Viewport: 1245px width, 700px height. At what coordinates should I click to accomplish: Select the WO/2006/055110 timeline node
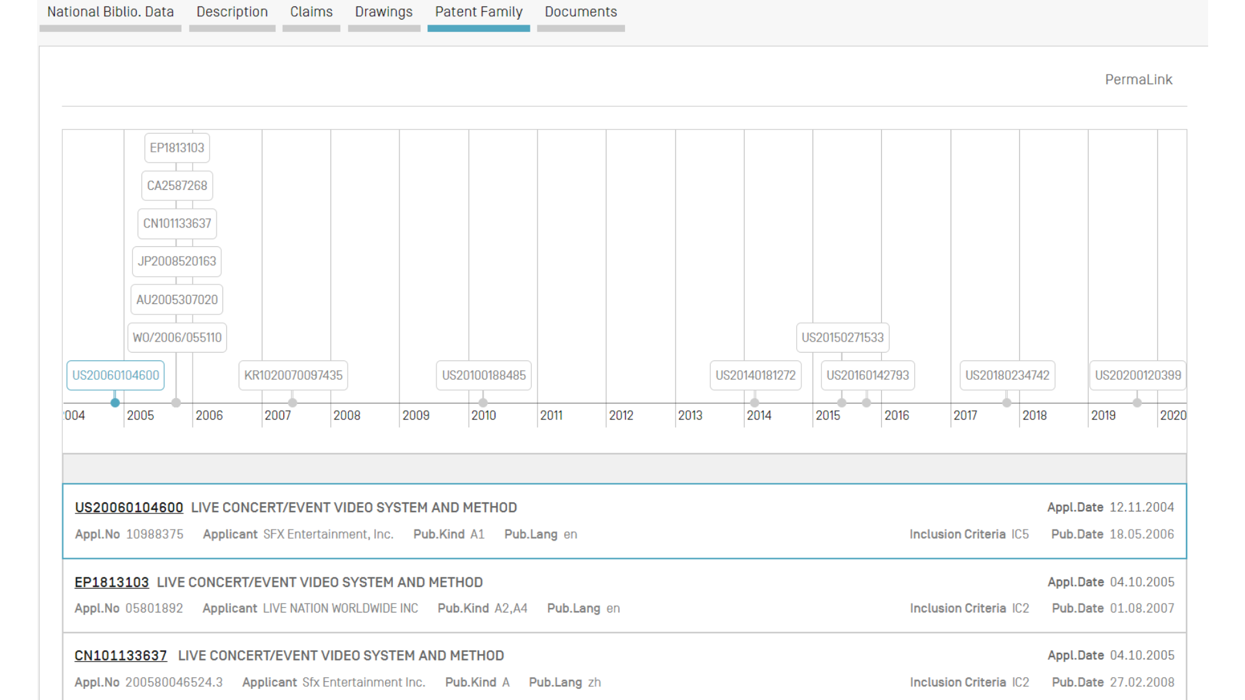pos(176,337)
